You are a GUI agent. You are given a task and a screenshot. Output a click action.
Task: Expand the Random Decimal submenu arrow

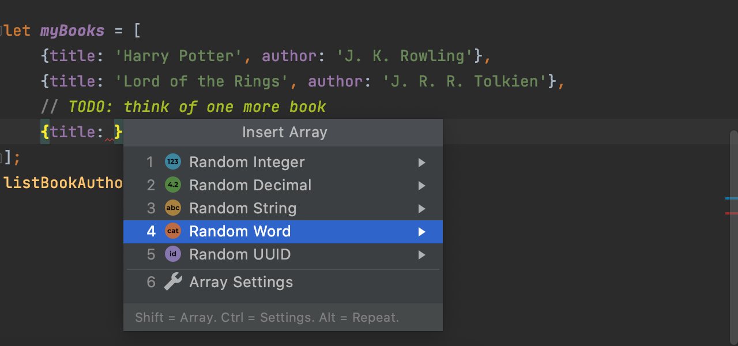[422, 186]
